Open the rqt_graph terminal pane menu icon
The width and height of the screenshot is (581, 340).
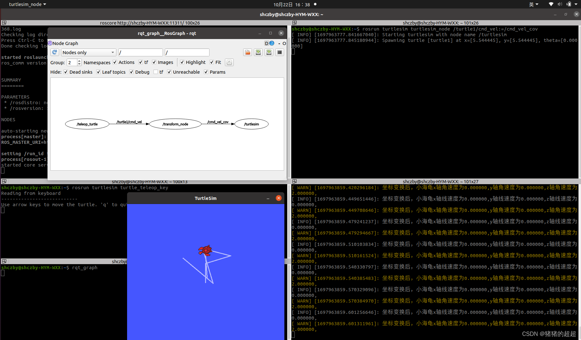[4, 262]
